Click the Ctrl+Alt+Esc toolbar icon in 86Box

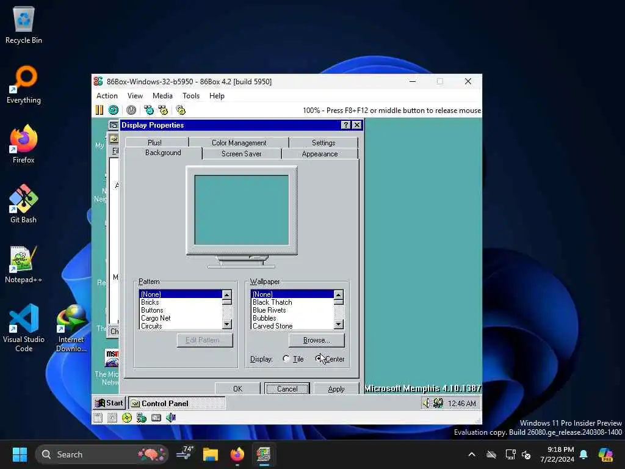tap(163, 110)
